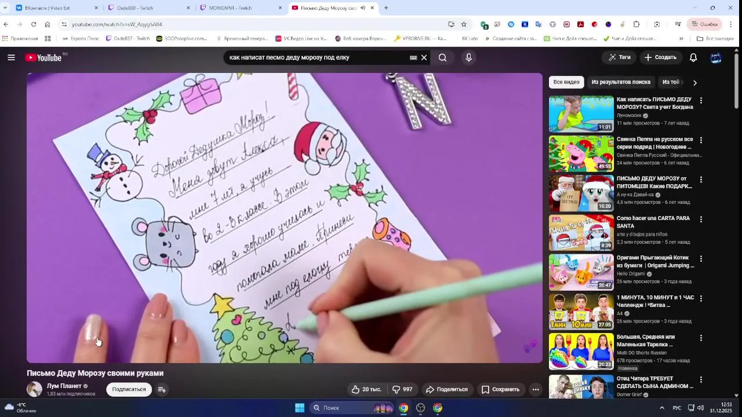Open Como hacer una CARTA PARA SANTA video
Image resolution: width=742 pixels, height=417 pixels.
tap(581, 233)
